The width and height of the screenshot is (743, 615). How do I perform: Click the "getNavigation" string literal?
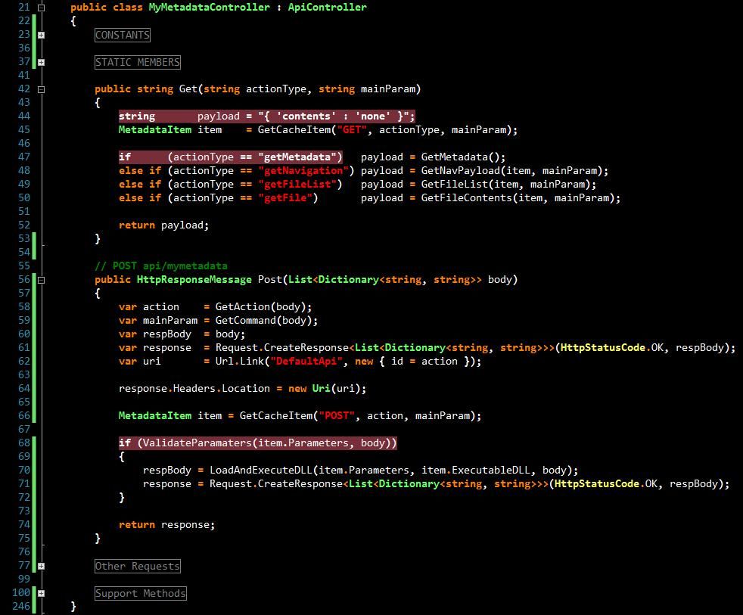(x=303, y=170)
